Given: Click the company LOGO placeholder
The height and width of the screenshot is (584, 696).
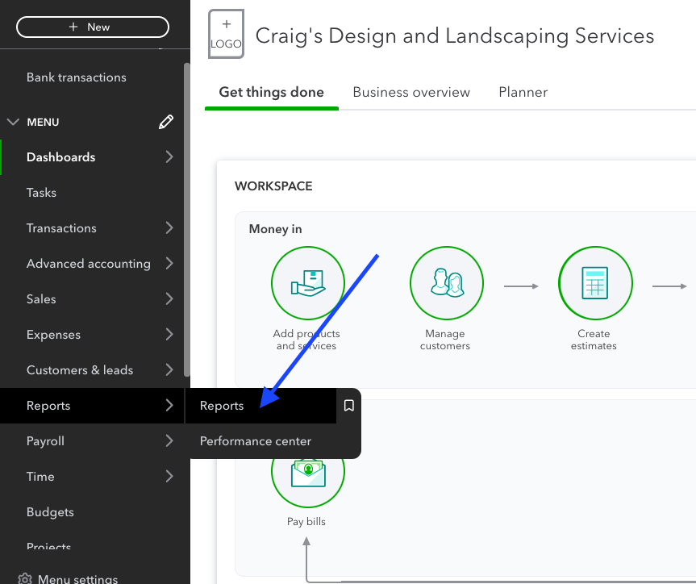Looking at the screenshot, I should coord(226,35).
